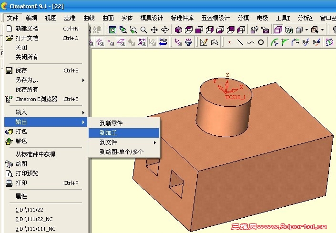This screenshot has height=233, width=336.
Task: Click the cube-with-cursor selection mode icon
Action: click(315, 30)
